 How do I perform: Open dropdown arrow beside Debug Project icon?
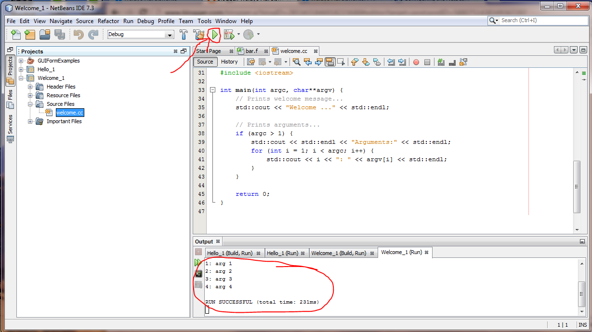[238, 35]
